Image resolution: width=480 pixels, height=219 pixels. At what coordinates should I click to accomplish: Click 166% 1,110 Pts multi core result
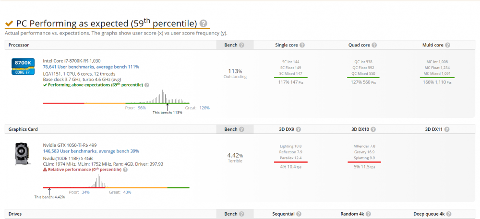tap(437, 82)
